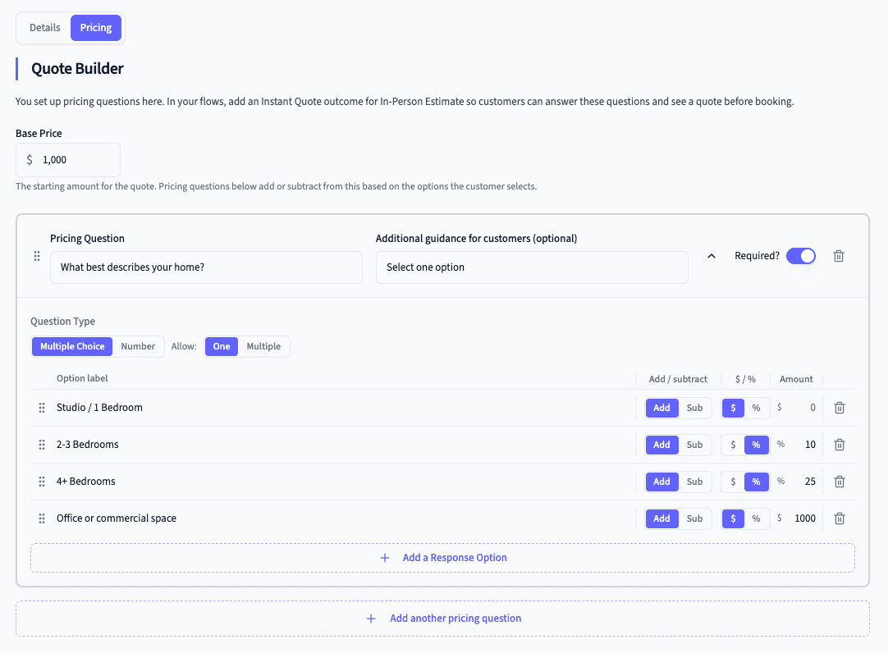Switch 2-3 Bedrooms adjustment to dollars
The image size is (888, 653).
[733, 445]
